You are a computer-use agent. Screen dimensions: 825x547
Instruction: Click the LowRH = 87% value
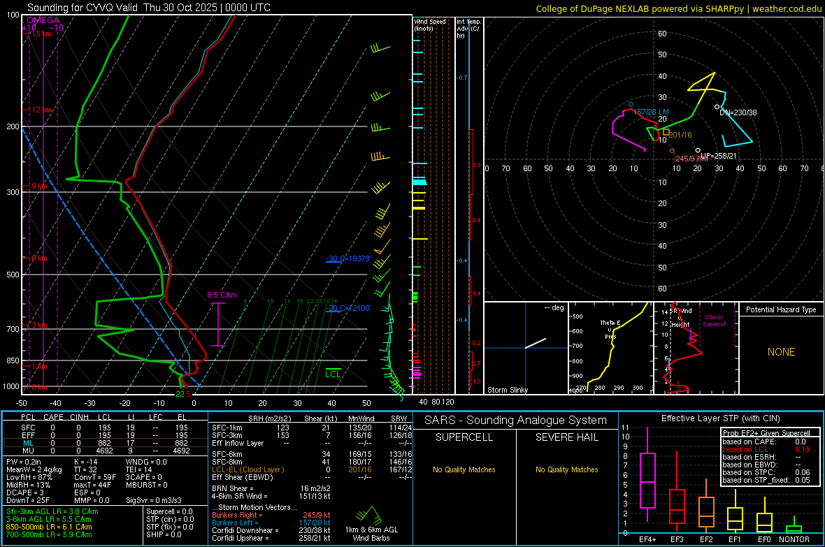pos(29,478)
